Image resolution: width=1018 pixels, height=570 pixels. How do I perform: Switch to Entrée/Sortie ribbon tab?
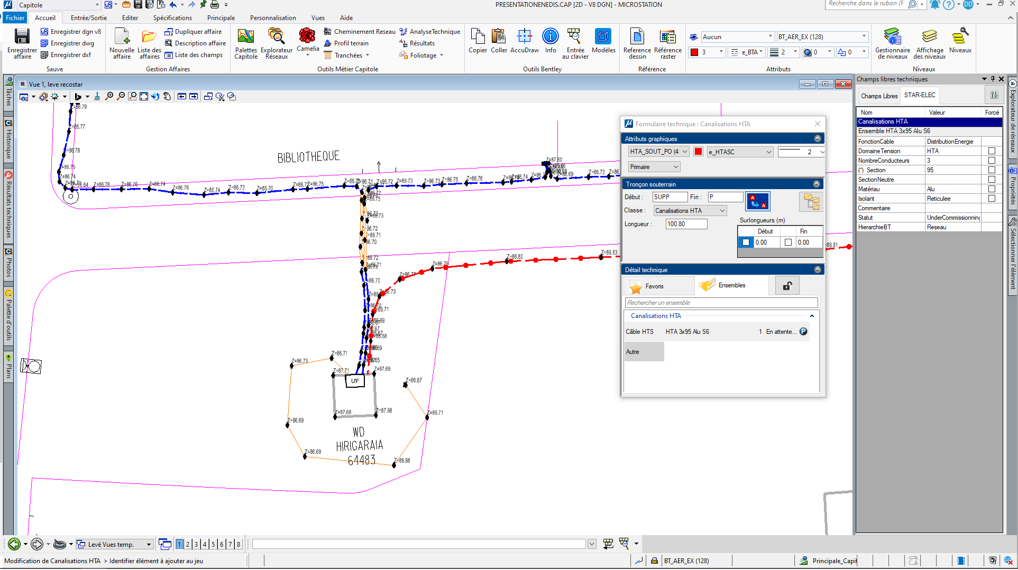(x=89, y=18)
